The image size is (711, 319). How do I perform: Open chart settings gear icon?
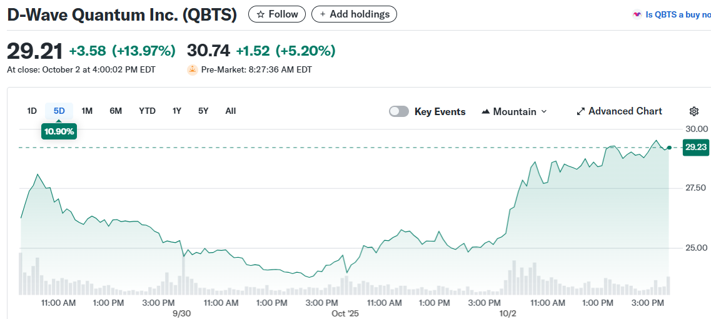[x=693, y=111]
